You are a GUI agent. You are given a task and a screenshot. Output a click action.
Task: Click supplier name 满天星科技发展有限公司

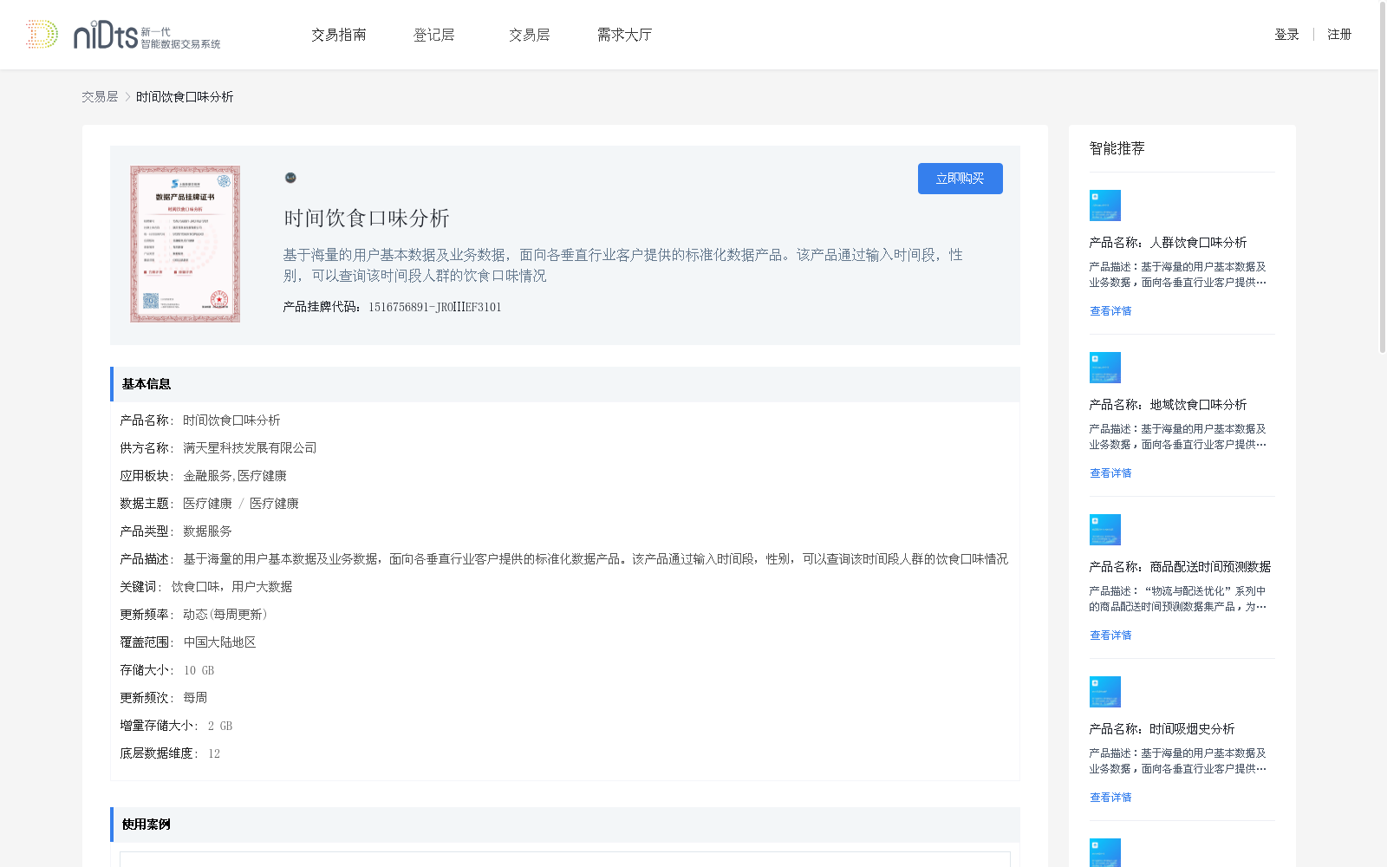(250, 448)
